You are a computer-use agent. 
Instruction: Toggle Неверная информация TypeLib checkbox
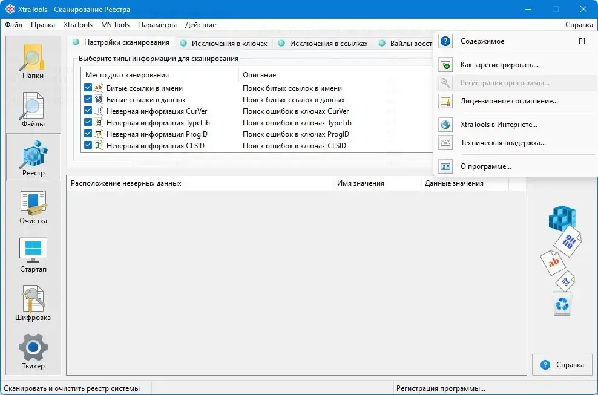pyautogui.click(x=88, y=122)
